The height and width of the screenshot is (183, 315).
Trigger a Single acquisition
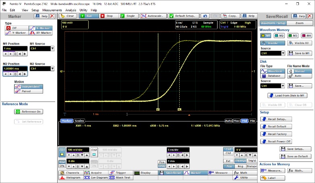pos(128,16)
